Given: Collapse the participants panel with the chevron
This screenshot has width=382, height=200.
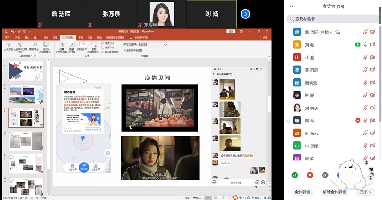Looking at the screenshot, I should tap(291, 7).
